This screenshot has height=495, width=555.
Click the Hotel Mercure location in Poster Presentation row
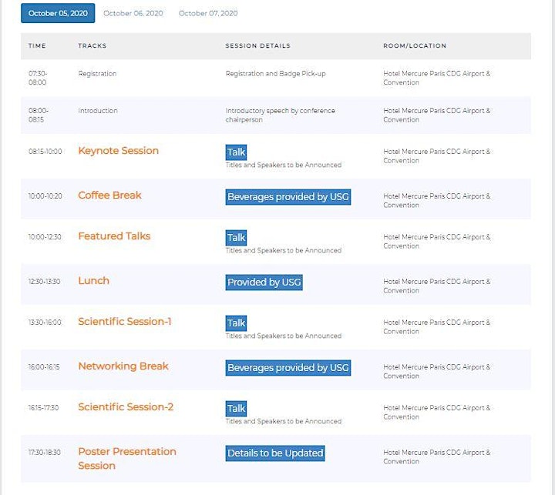click(437, 457)
